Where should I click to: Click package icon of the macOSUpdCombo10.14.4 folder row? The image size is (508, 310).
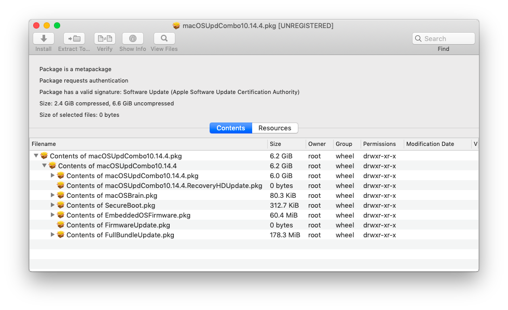tap(52, 166)
